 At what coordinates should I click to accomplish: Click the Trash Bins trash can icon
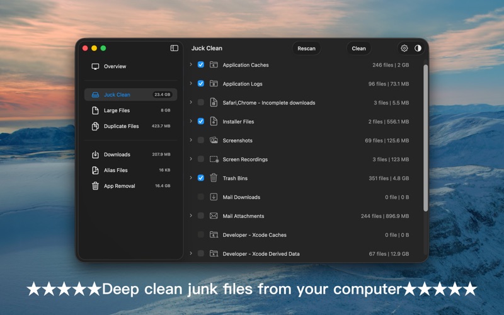coord(214,178)
